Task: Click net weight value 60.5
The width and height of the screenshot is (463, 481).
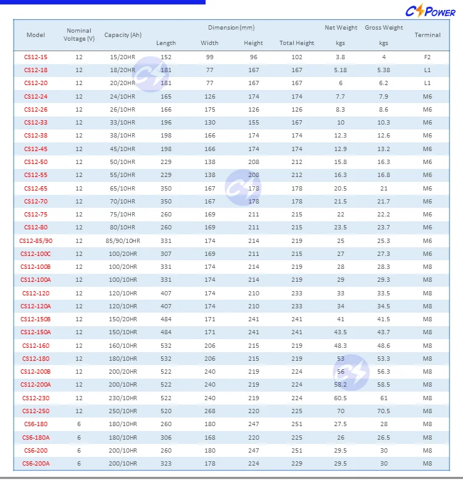Action: (341, 398)
